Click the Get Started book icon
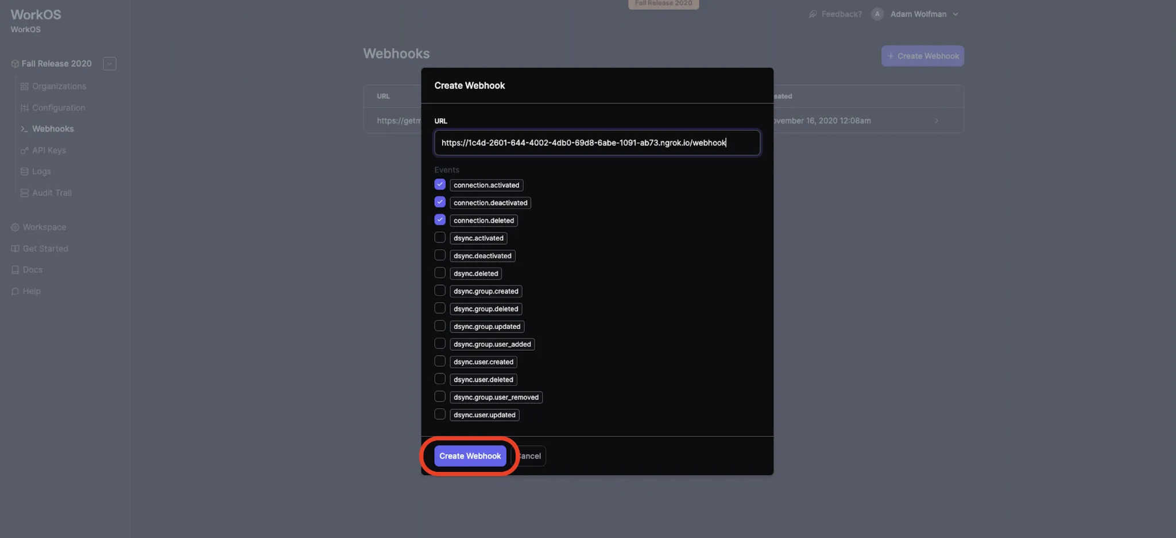Image resolution: width=1176 pixels, height=538 pixels. tap(15, 249)
